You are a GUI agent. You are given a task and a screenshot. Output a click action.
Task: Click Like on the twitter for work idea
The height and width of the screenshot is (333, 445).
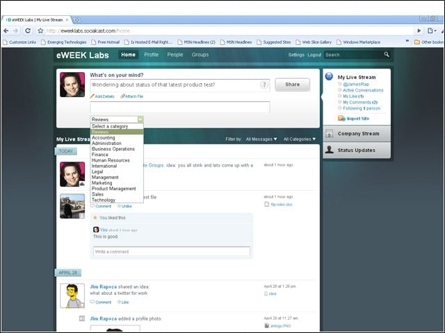tap(123, 302)
